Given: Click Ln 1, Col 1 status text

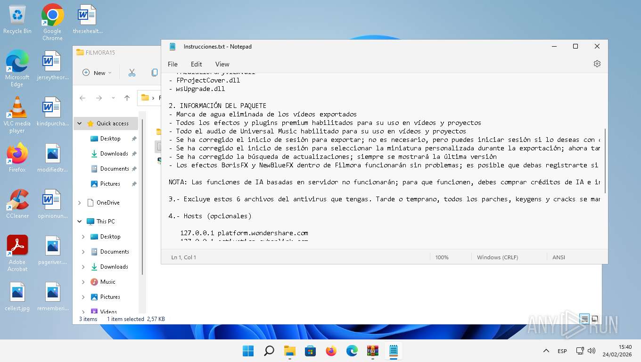Looking at the screenshot, I should click(183, 257).
